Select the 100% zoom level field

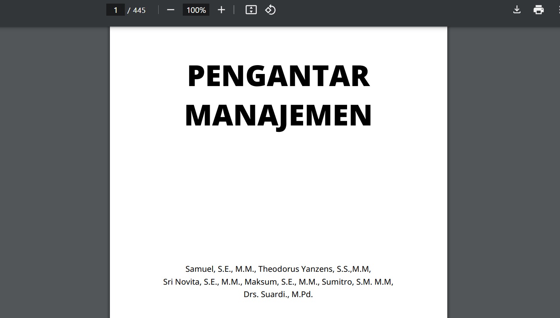196,10
